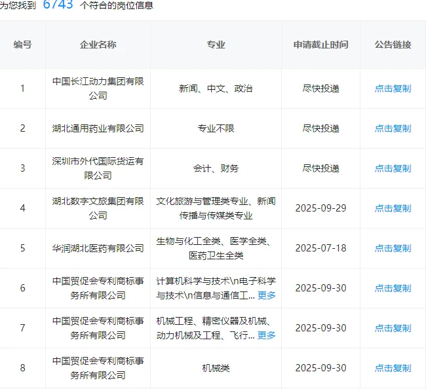Click row number 4 cell
This screenshot has width=426, height=389.
22,208
